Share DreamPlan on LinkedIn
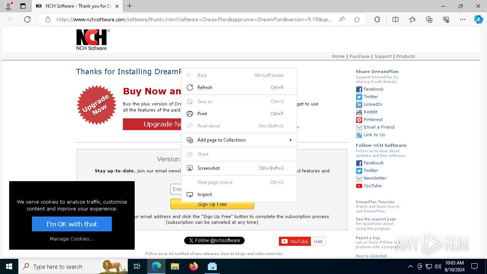Viewport: 487px width, 274px height. [369, 104]
